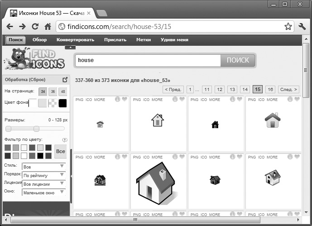Click the heart icon on the first house tile
The image size is (312, 226).
tap(125, 100)
